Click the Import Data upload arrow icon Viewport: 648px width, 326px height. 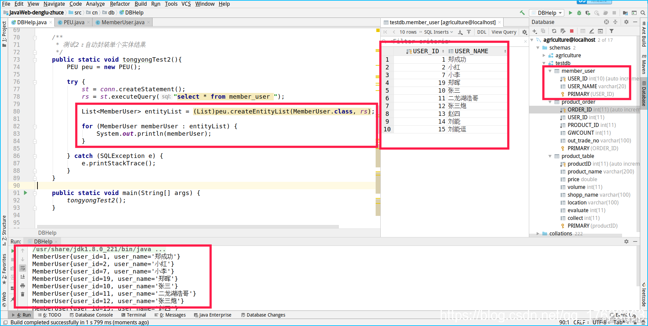click(469, 32)
